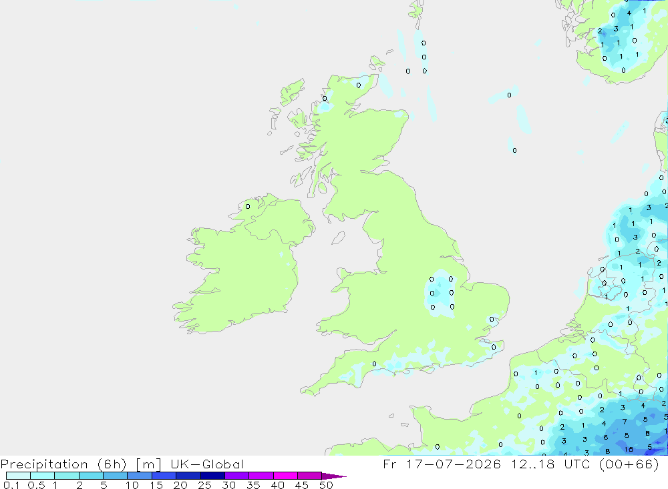Pick the purple 30–35 legend swatch
This screenshot has height=489, width=668.
(x=237, y=476)
